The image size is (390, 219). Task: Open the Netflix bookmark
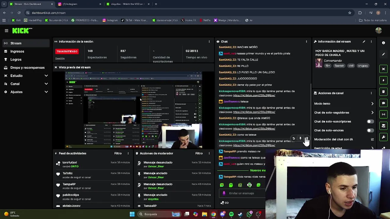click(205, 20)
